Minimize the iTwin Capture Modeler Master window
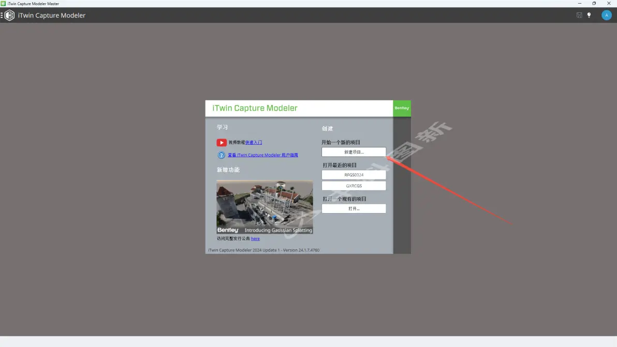This screenshot has height=347, width=617. [x=580, y=4]
